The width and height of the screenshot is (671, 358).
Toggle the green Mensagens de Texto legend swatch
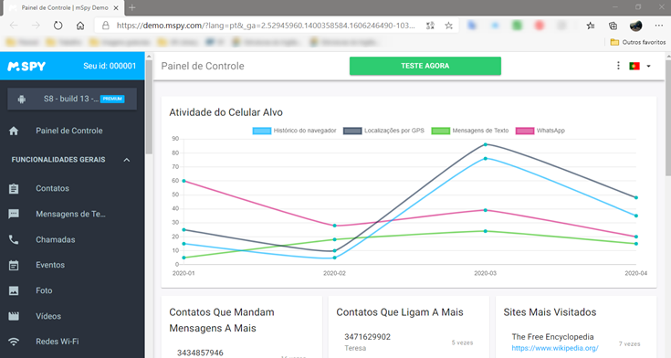point(440,131)
